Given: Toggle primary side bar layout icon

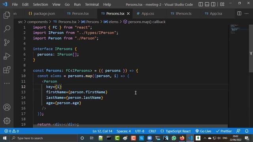Looking at the screenshot, I should (200, 4).
